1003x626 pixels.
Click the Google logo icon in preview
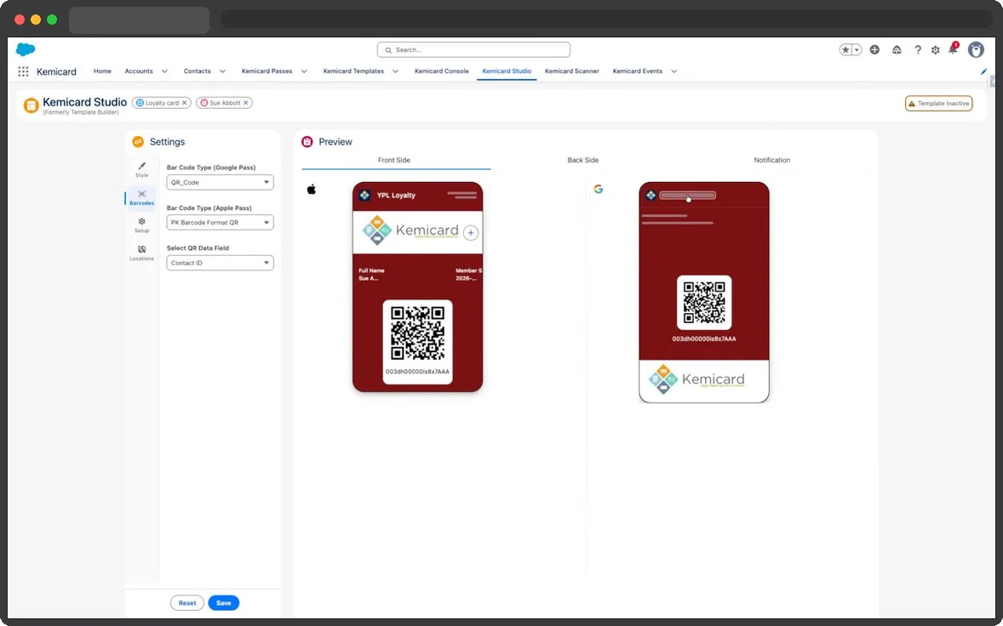[x=598, y=189]
